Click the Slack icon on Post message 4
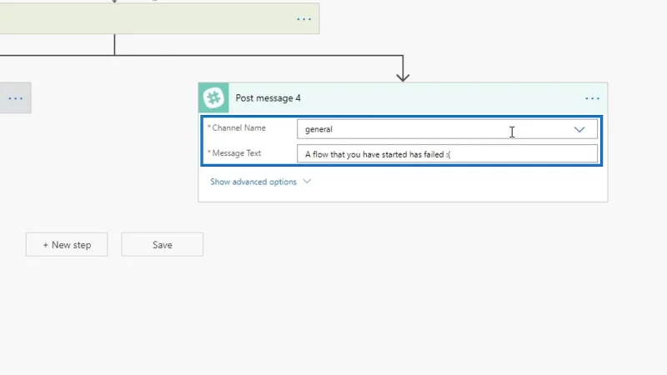Viewport: 667px width, 375px height. tap(213, 97)
